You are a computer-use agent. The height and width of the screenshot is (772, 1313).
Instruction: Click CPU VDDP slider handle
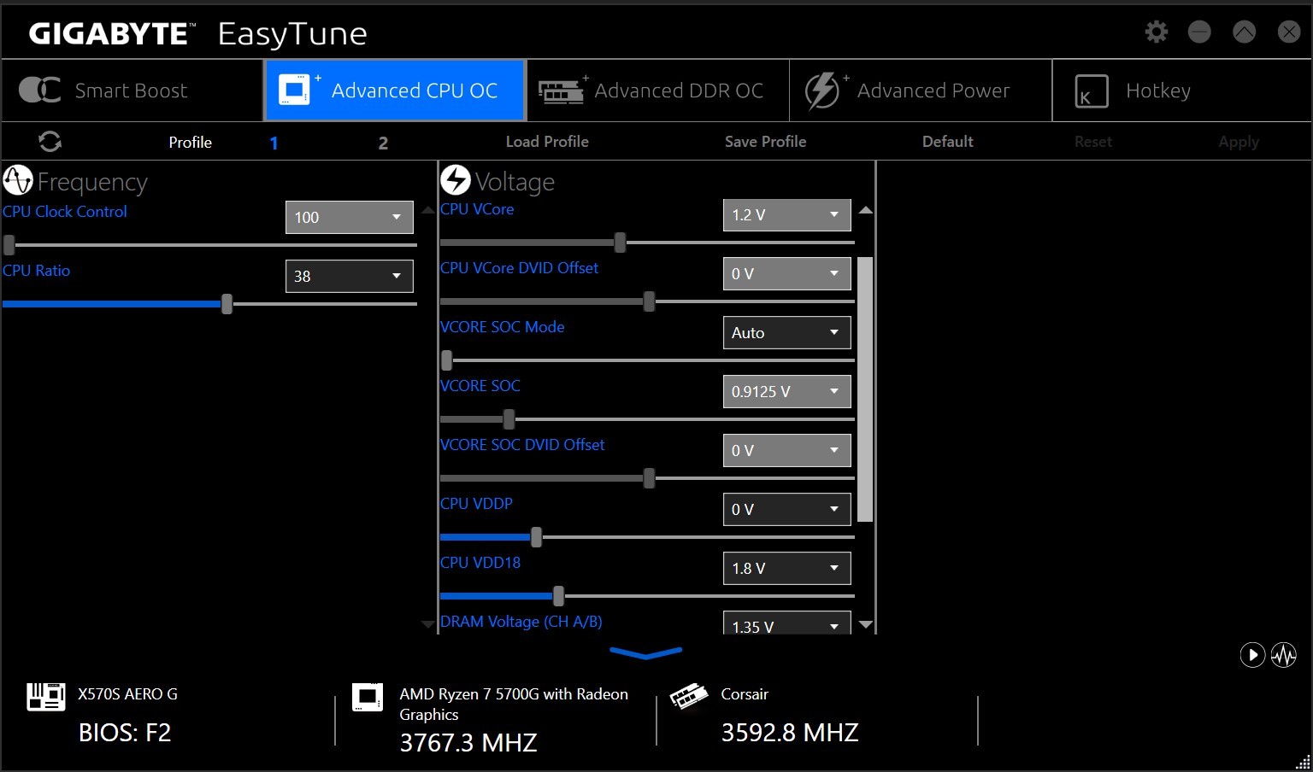point(536,537)
